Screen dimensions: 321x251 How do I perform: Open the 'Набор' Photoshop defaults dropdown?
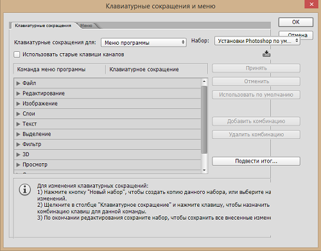click(x=257, y=41)
